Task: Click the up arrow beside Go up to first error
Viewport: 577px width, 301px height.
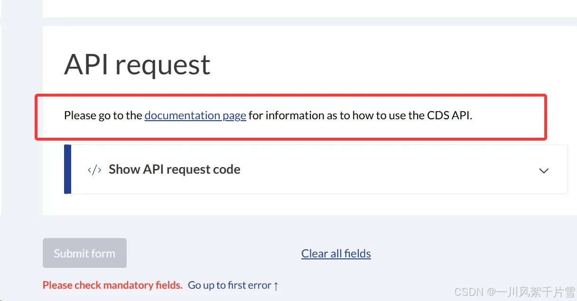Action: pyautogui.click(x=276, y=285)
